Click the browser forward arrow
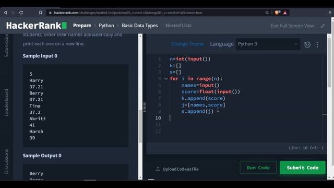Viewport: 334px width, 188px height. pos(13,13)
